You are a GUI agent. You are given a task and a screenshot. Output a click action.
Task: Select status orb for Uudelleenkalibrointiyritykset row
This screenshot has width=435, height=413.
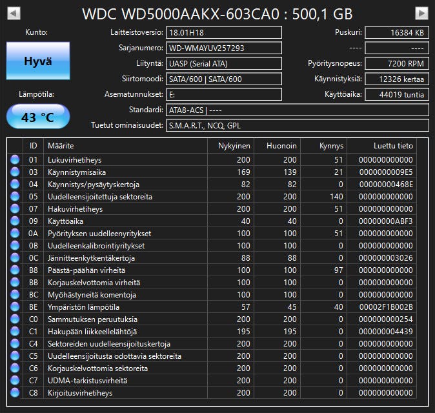coord(15,245)
